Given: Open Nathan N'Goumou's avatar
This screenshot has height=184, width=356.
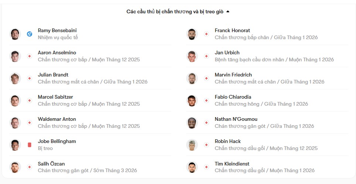Looking at the screenshot, I should pos(192,123).
